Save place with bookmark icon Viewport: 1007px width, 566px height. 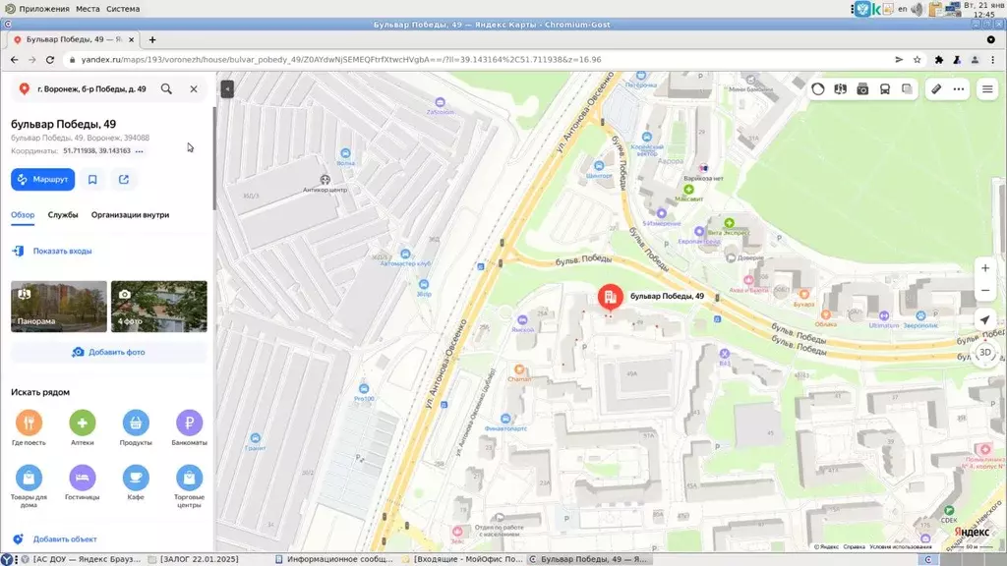point(92,180)
